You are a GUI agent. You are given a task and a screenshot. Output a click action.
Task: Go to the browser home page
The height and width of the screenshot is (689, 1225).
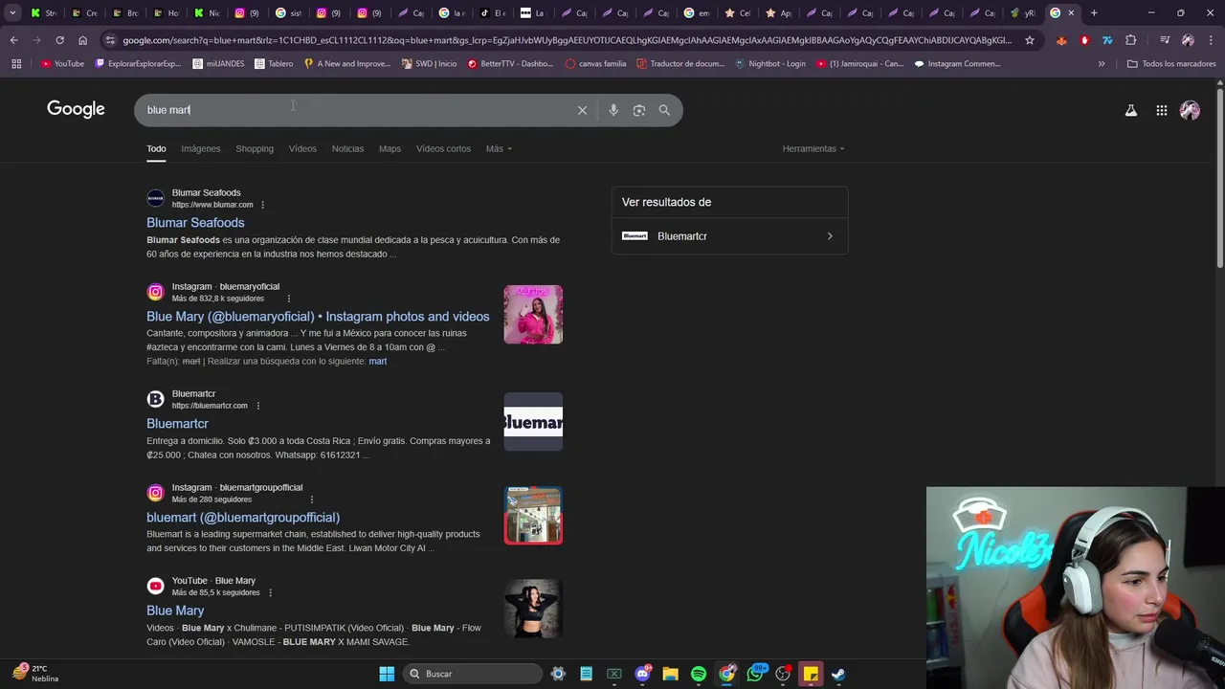[82, 40]
